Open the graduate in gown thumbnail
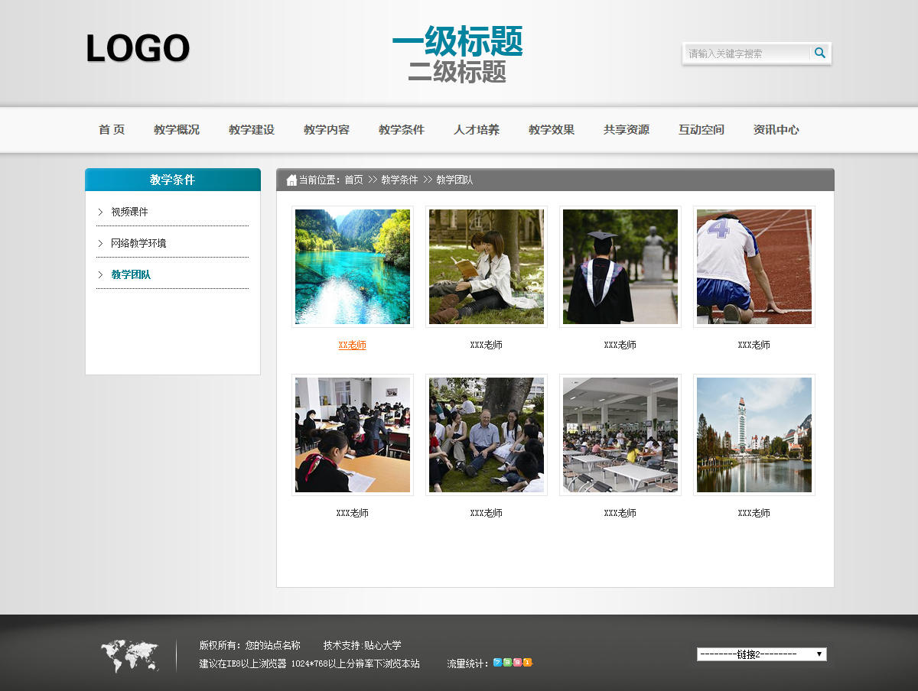Screen dimensions: 918x691 point(620,267)
